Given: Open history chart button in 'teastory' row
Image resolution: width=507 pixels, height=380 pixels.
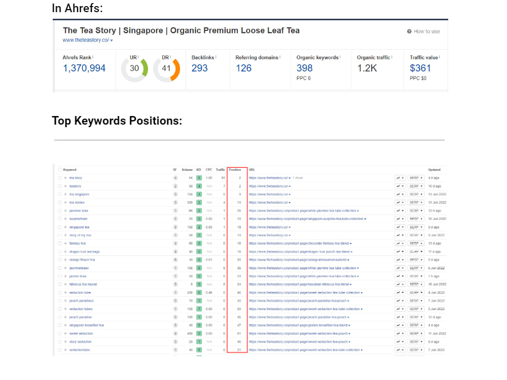Looking at the screenshot, I should click(400, 186).
